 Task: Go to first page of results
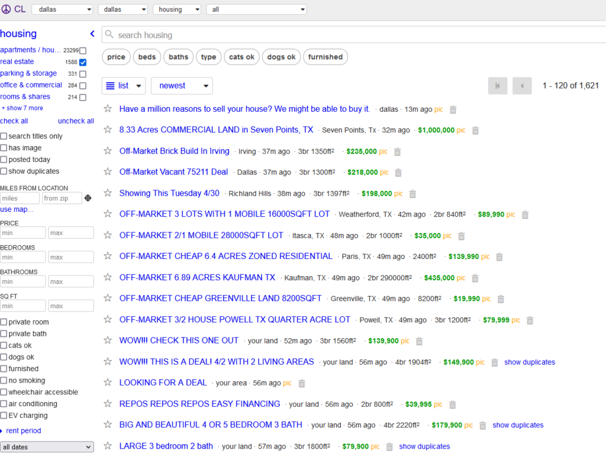tap(498, 86)
